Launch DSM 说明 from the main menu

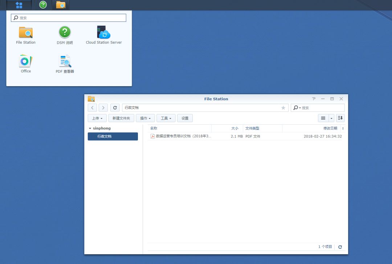point(65,35)
